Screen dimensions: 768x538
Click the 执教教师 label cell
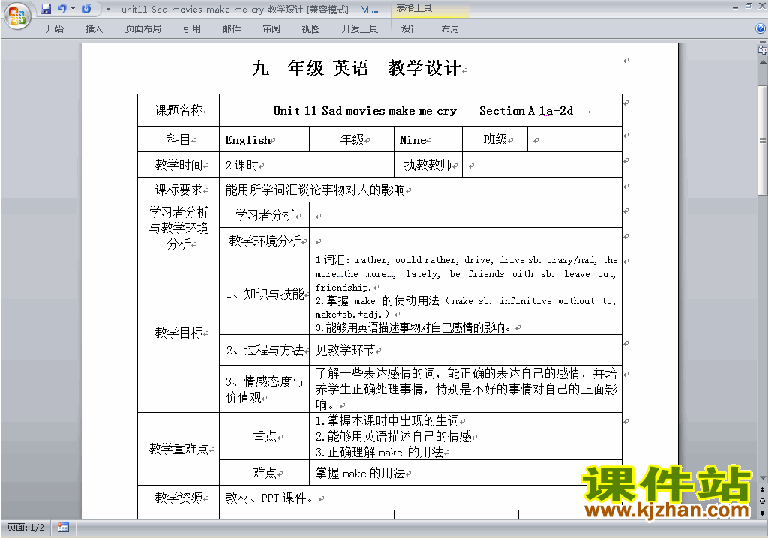pos(428,165)
